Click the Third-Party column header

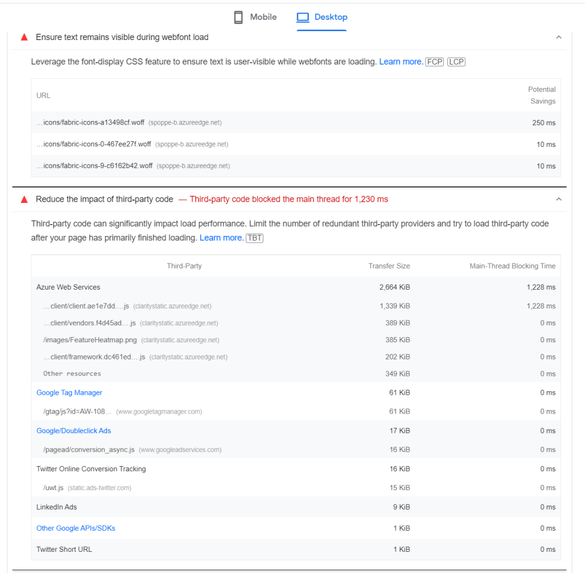[x=185, y=266]
